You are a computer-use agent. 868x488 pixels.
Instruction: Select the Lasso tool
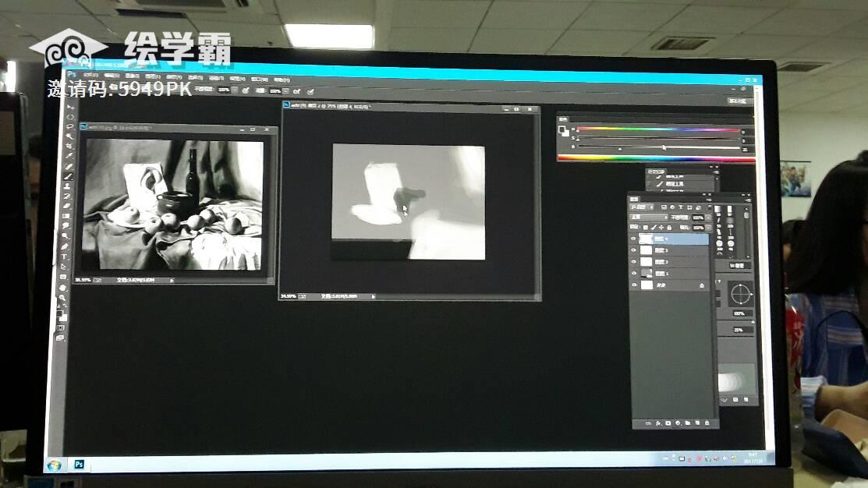click(x=69, y=127)
